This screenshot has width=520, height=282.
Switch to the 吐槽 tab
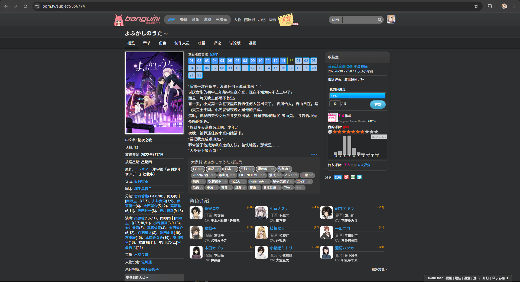201,43
